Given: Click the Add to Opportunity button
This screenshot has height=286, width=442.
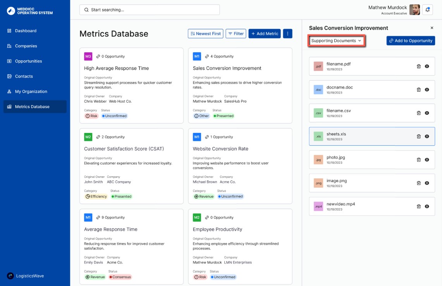Looking at the screenshot, I should pos(411,41).
